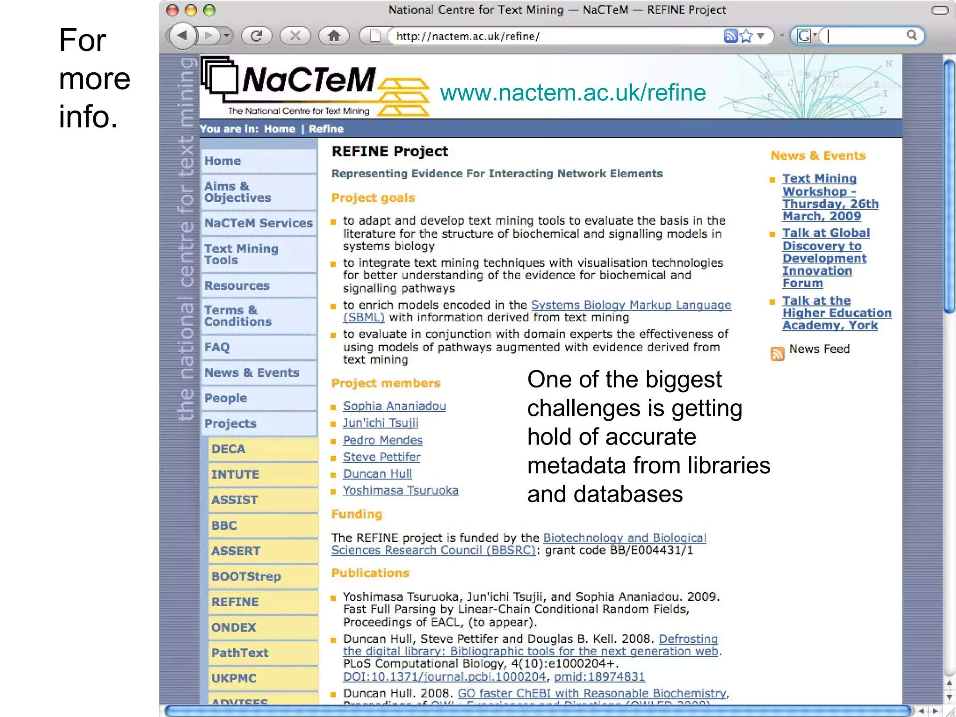Follow the Sophia Ananiadou link
956x717 pixels.
pos(394,406)
